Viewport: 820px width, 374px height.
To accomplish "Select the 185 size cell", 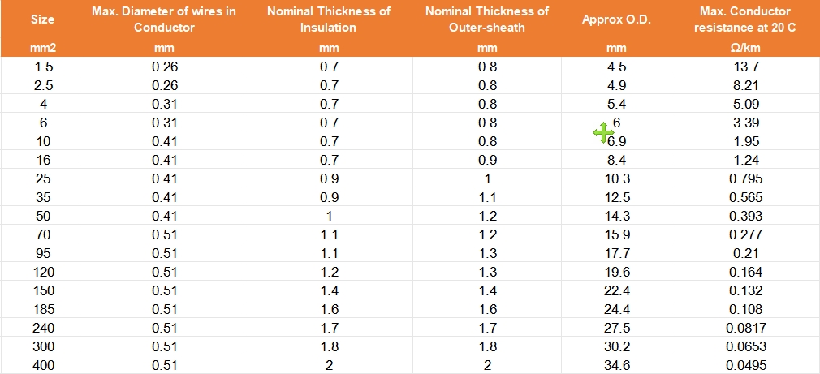I will pos(42,309).
